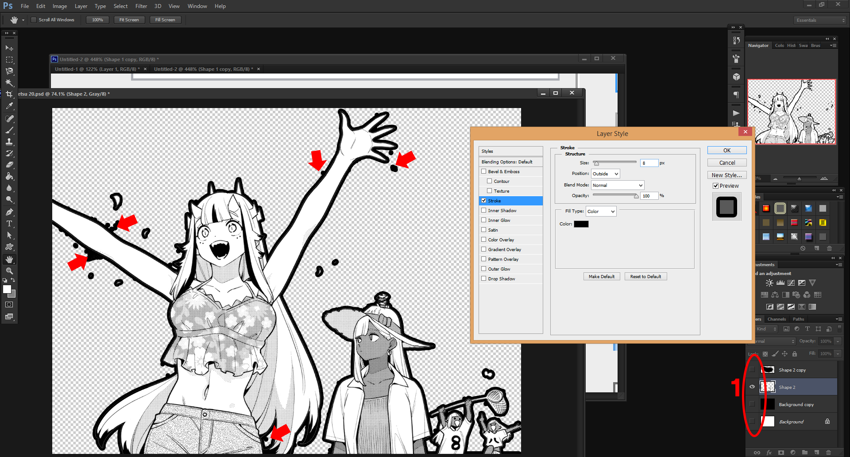
Task: Open the Fill Type dropdown
Action: point(601,212)
